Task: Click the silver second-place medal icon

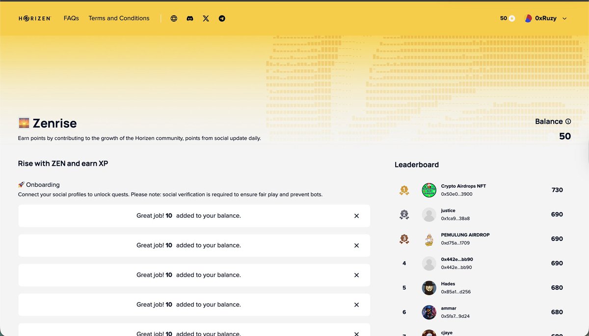Action: 404,214
